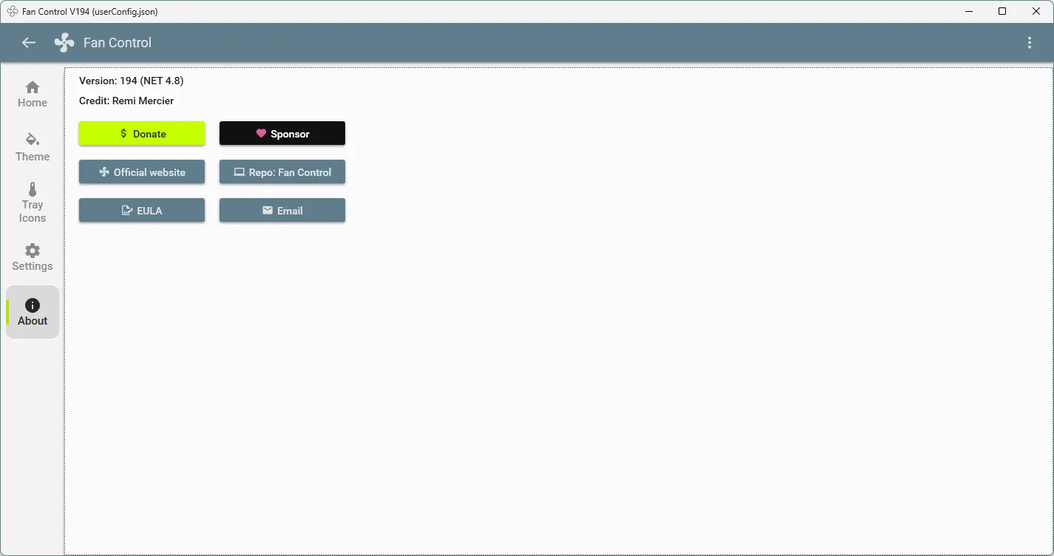Click the Sponsor button

[x=282, y=134]
